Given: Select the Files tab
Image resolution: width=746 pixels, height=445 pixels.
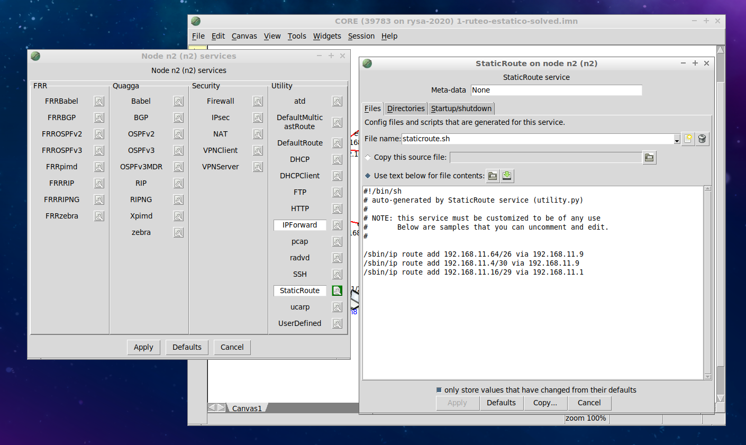Looking at the screenshot, I should [x=372, y=108].
